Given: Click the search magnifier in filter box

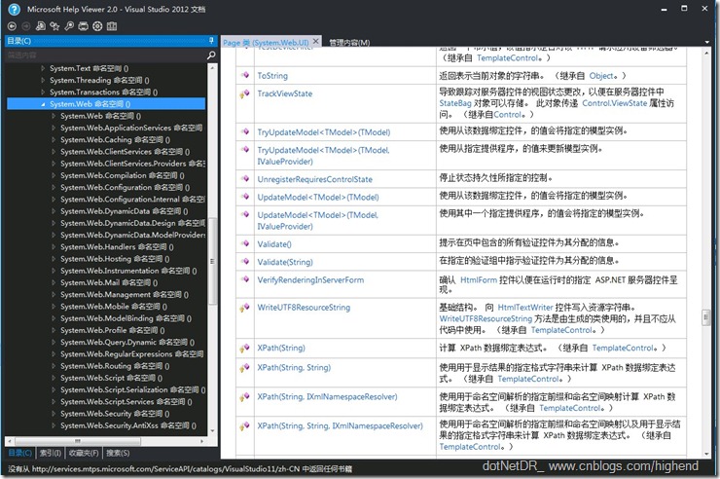Looking at the screenshot, I should 211,55.
